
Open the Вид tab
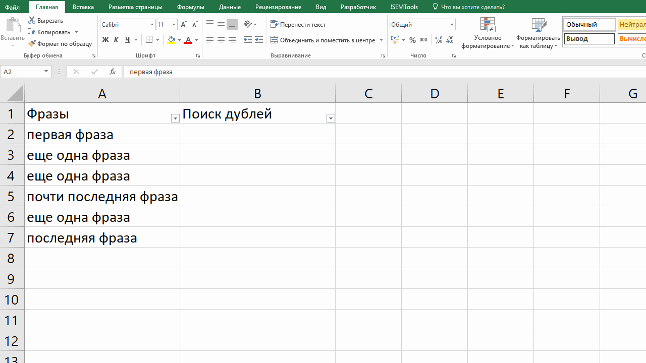(321, 7)
